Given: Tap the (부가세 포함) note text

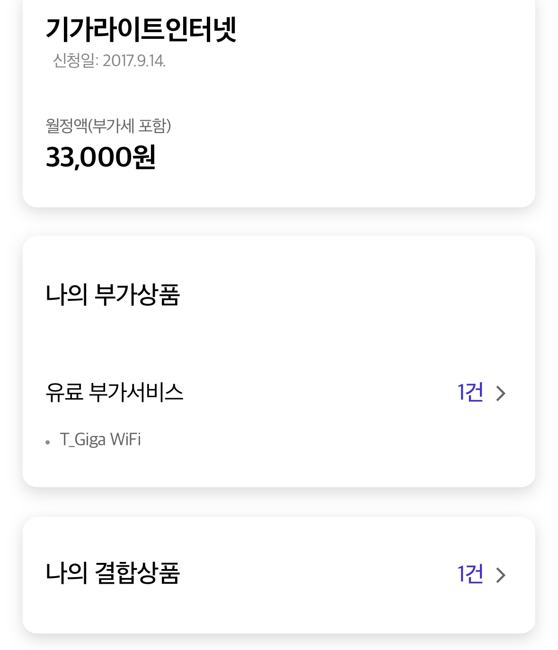Looking at the screenshot, I should [x=130, y=126].
